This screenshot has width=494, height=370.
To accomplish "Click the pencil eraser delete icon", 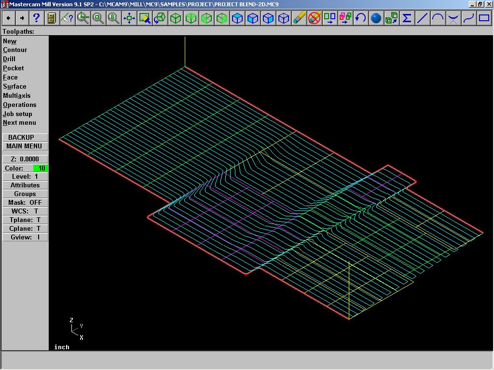I will [299, 18].
